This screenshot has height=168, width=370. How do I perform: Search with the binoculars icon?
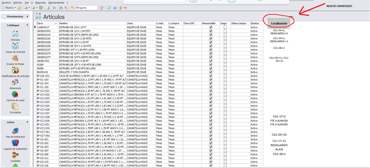61,8
